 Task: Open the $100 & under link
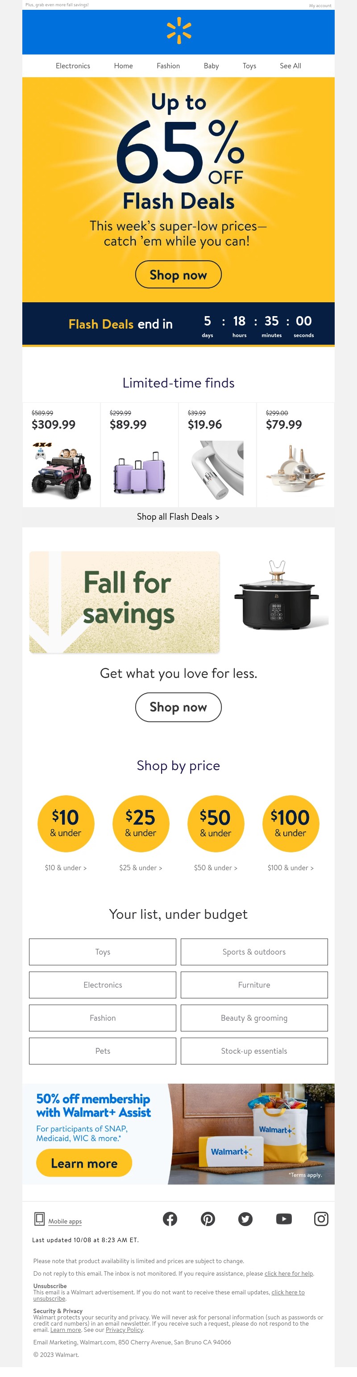tap(290, 867)
